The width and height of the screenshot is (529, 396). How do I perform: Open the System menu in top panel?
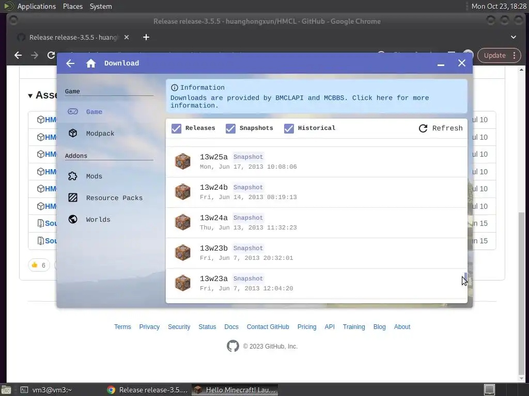pos(101,6)
